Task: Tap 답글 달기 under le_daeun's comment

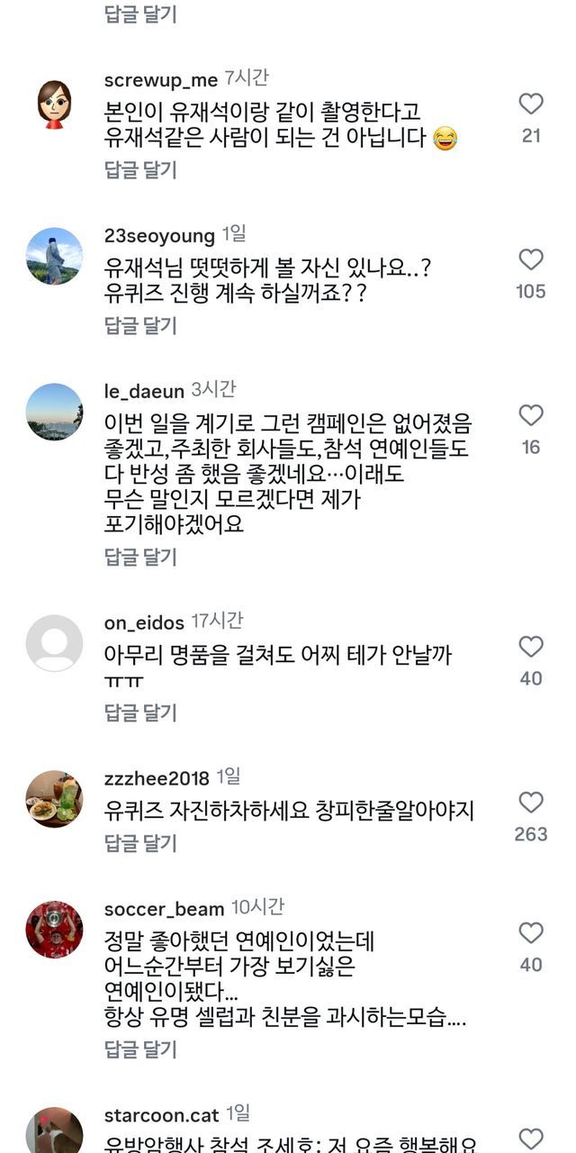Action: (140, 557)
